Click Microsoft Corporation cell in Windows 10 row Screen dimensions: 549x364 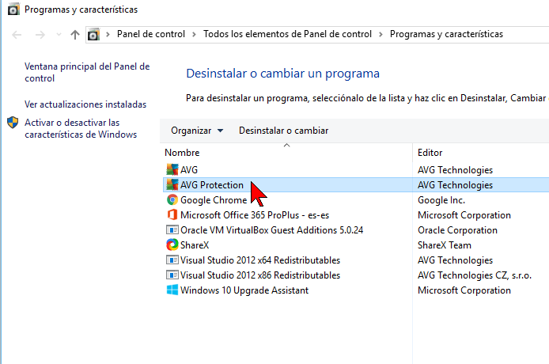464,290
